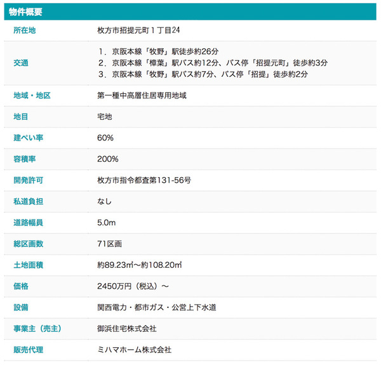Select the 道路幅員 value 5.0m

pyautogui.click(x=106, y=223)
